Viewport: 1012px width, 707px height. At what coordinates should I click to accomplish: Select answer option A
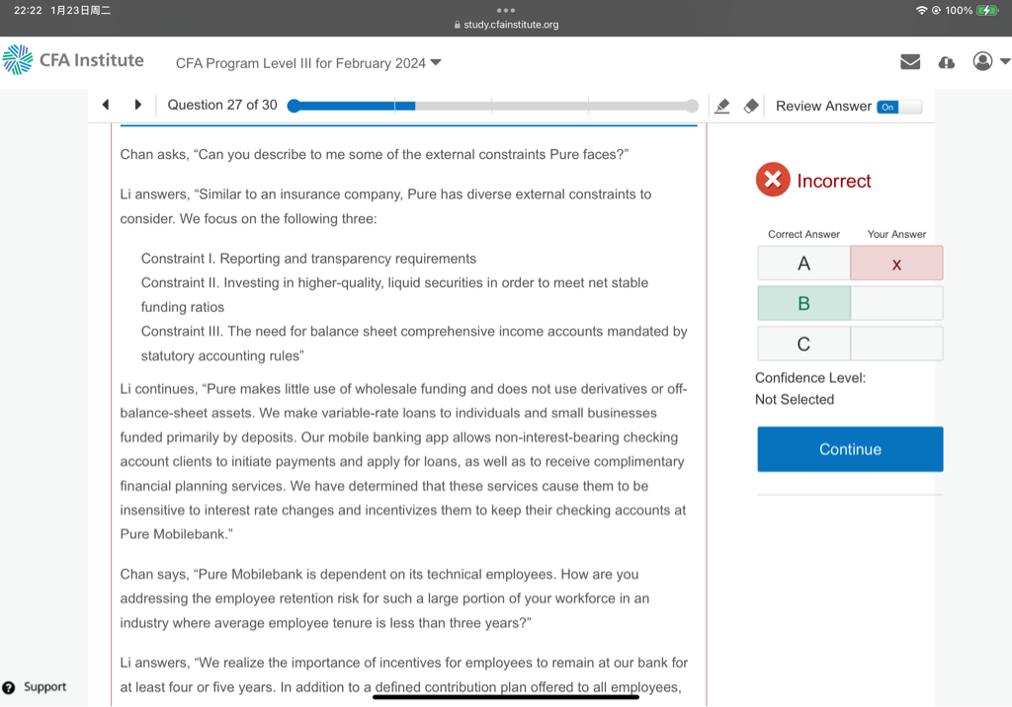[x=803, y=263]
